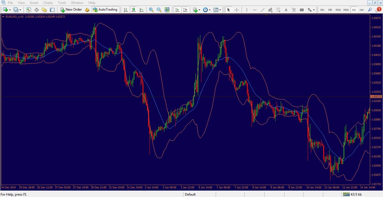Click the New Order button
Image resolution: width=383 pixels, height=197 pixels.
(71, 10)
